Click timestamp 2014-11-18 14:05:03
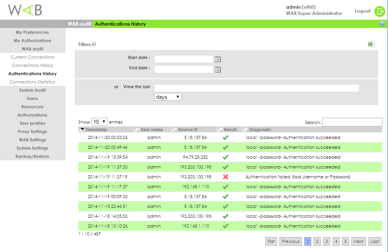Image resolution: width=388 pixels, height=252 pixels. point(108,216)
